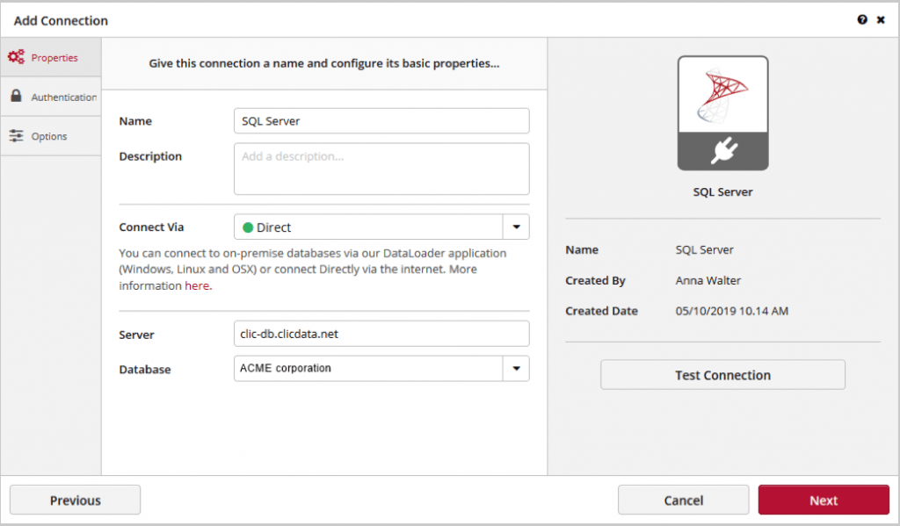Click the SQL Server logo image
The image size is (900, 526).
tap(722, 95)
